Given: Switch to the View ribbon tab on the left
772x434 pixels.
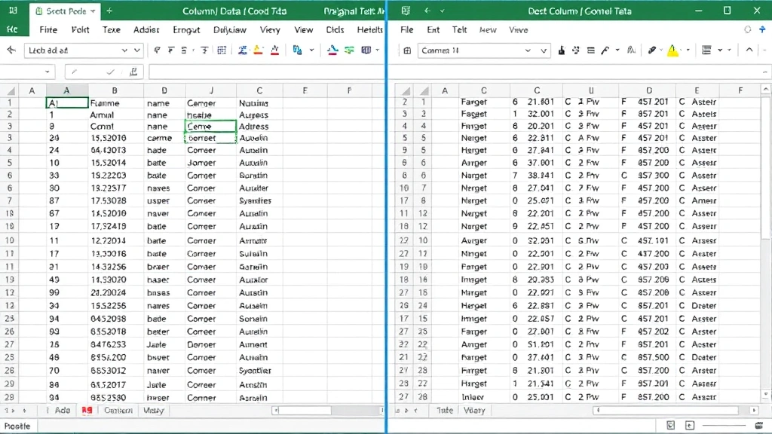Looking at the screenshot, I should tap(304, 30).
